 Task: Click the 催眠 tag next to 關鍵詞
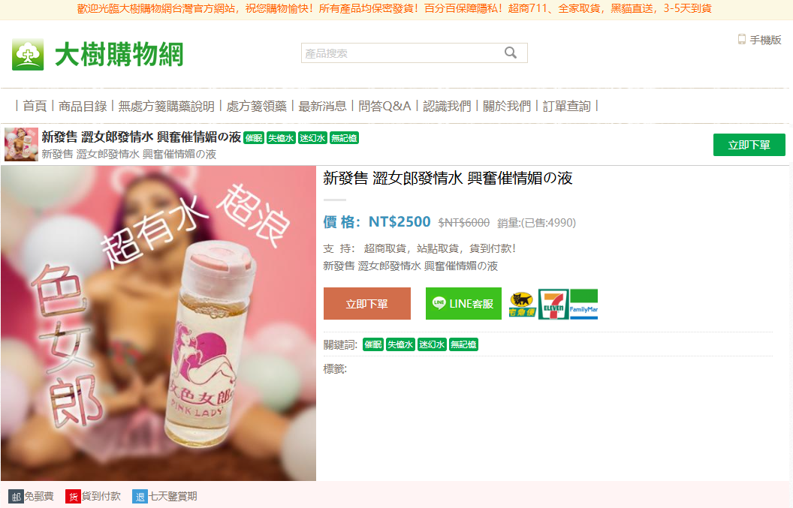[373, 344]
